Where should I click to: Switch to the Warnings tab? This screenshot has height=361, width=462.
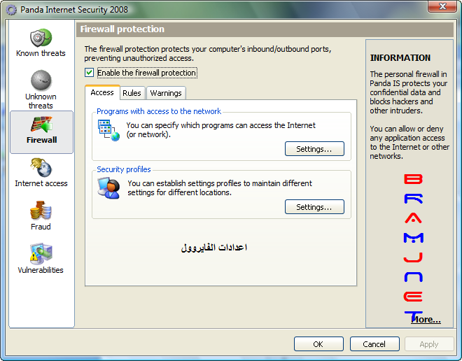pos(166,93)
